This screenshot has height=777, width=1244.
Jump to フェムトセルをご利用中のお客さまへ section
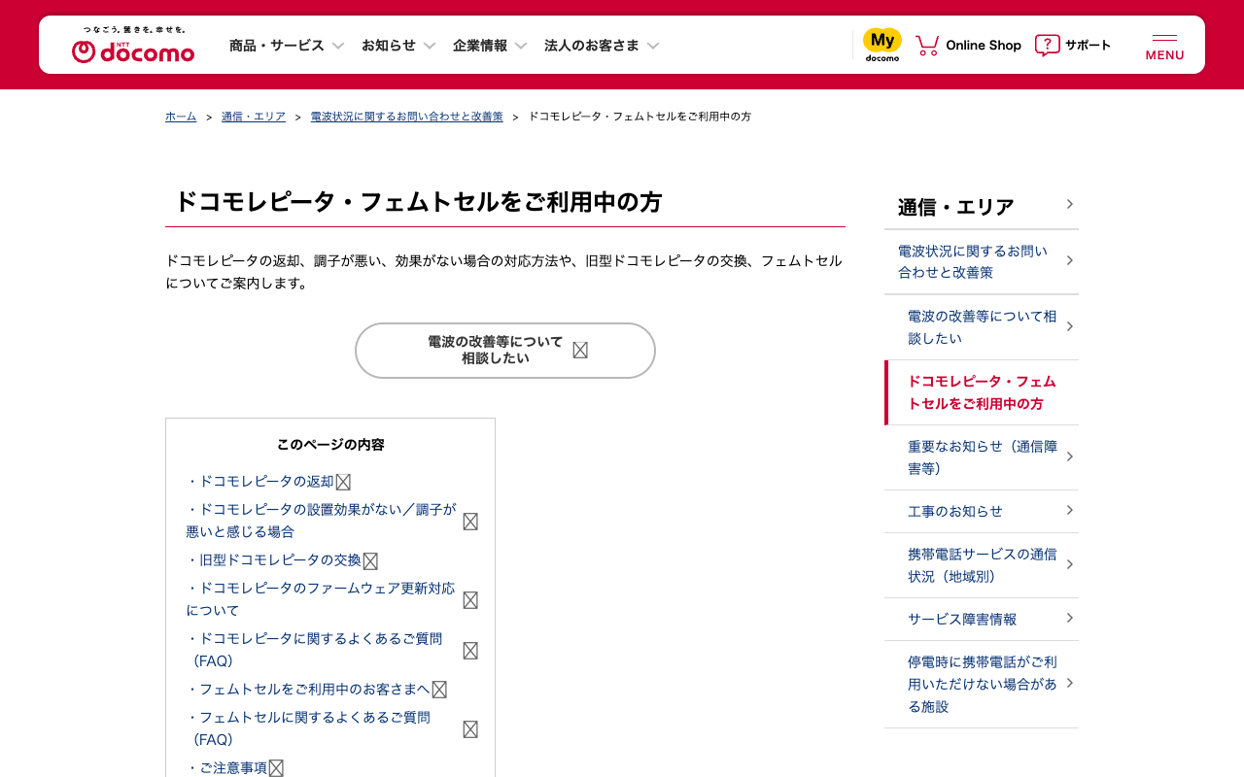point(308,690)
